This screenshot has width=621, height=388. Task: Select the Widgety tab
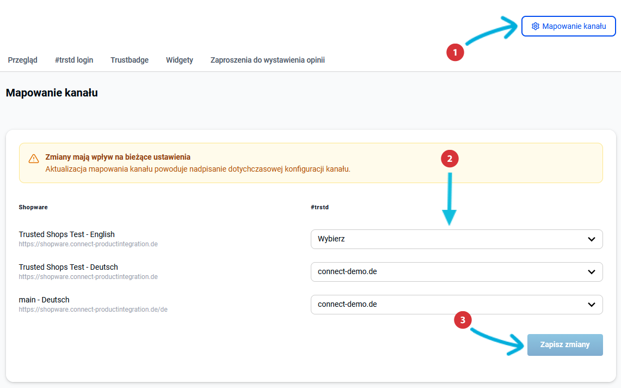click(x=180, y=60)
